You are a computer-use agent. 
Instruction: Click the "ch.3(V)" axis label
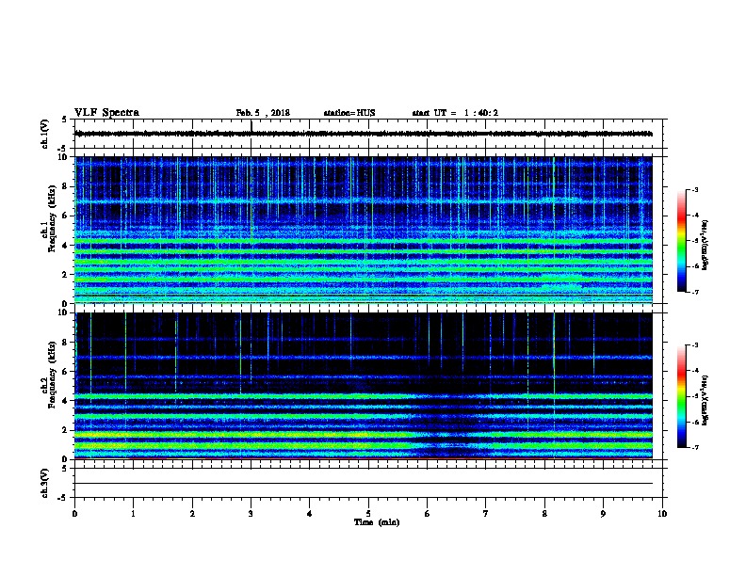(x=44, y=484)
